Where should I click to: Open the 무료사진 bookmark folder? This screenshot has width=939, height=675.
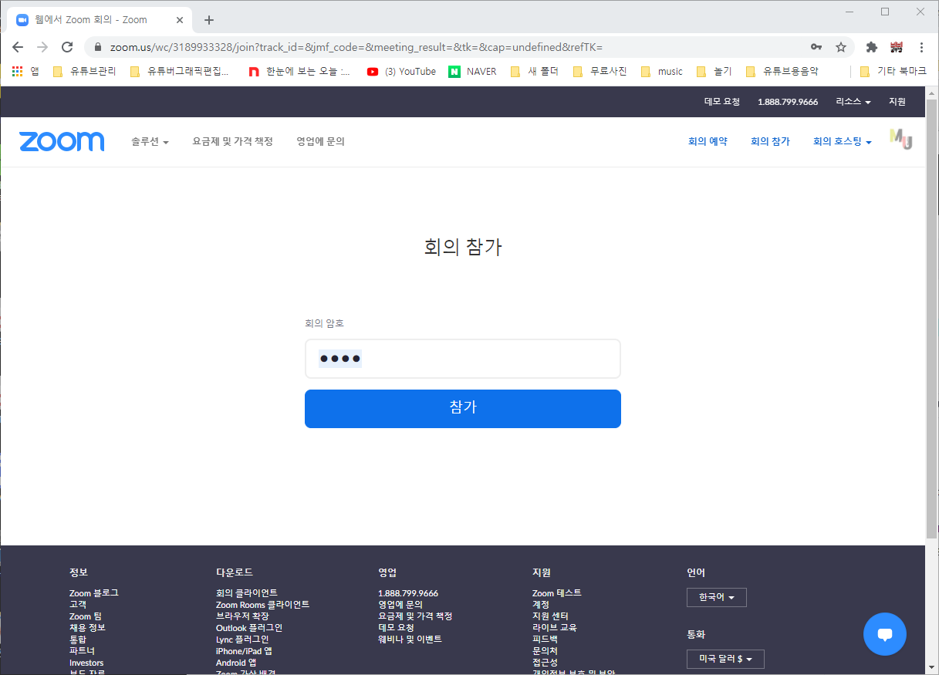[600, 72]
